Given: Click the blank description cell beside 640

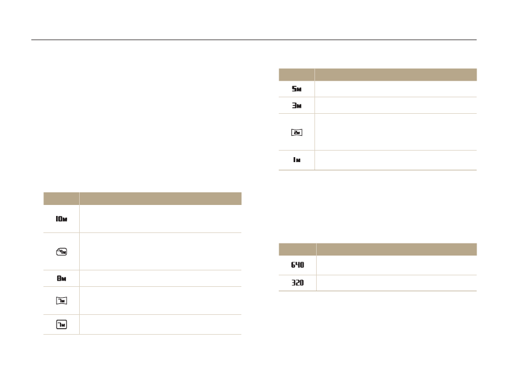Looking at the screenshot, I should 396,265.
